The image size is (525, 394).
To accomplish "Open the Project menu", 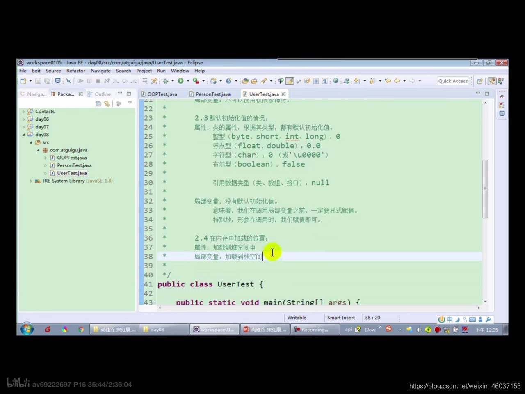I will click(144, 71).
